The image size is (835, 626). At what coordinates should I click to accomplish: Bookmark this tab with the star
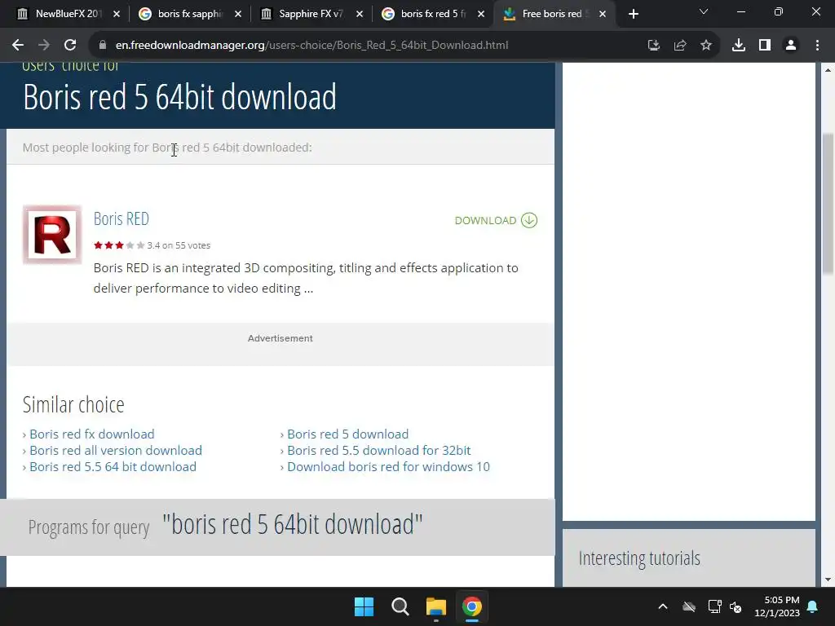click(x=706, y=46)
